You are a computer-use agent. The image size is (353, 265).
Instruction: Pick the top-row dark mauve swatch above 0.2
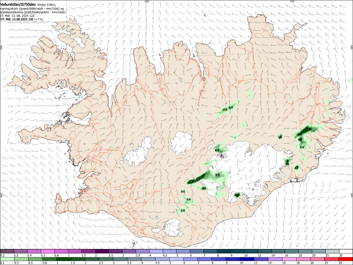coord(7,251)
